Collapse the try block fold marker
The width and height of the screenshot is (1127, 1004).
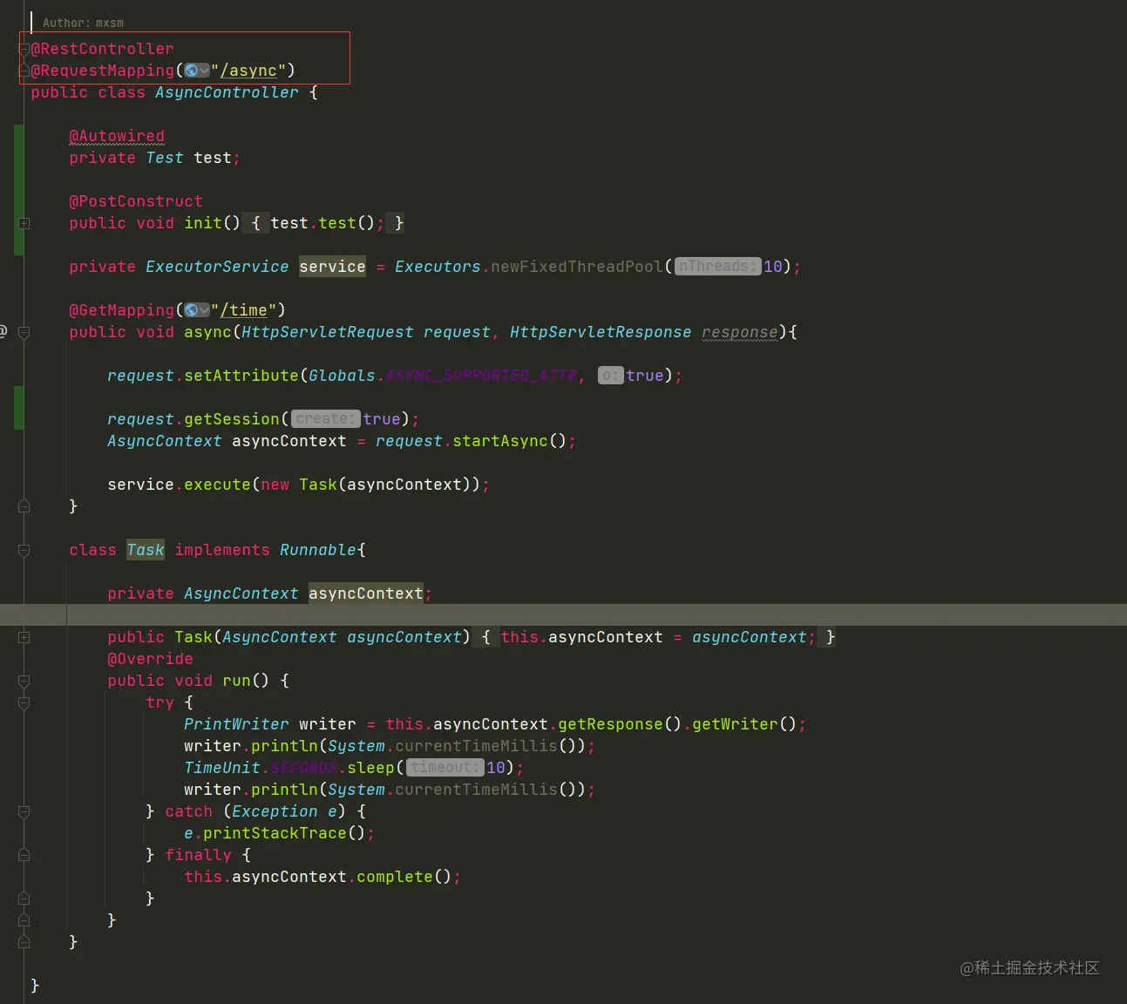point(24,702)
